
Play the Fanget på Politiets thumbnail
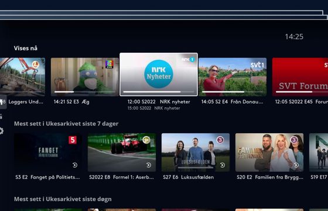pos(48,152)
